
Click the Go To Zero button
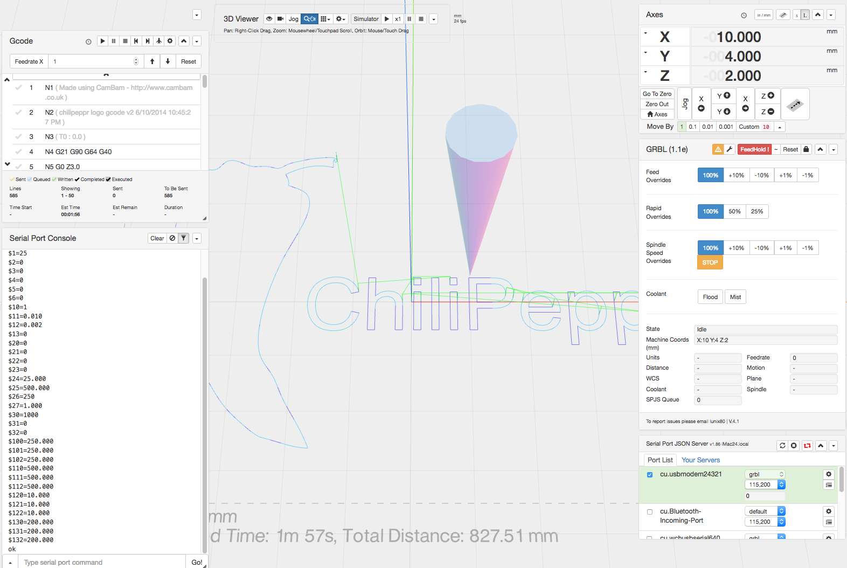(x=657, y=94)
